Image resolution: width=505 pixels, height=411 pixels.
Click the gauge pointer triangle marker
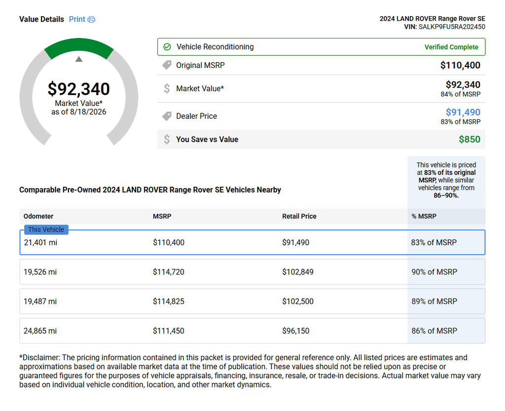click(x=79, y=59)
